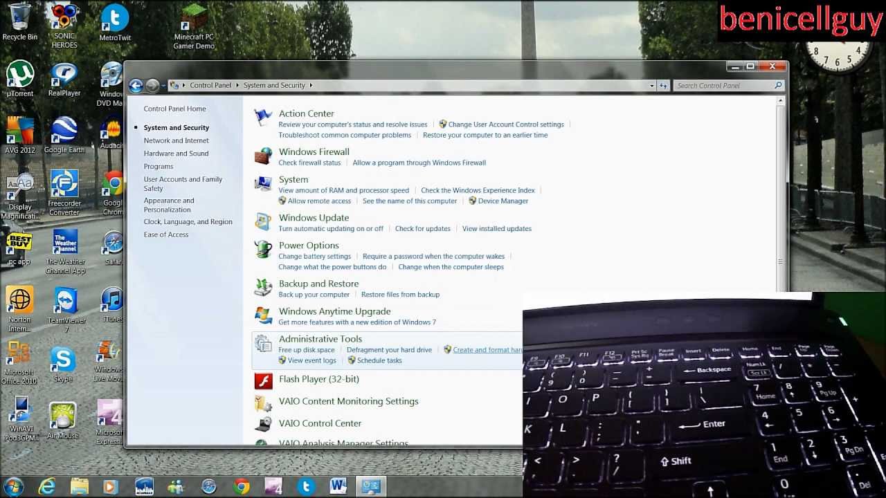This screenshot has height=498, width=886.
Task: Click the Flash Player red icon
Action: point(263,380)
